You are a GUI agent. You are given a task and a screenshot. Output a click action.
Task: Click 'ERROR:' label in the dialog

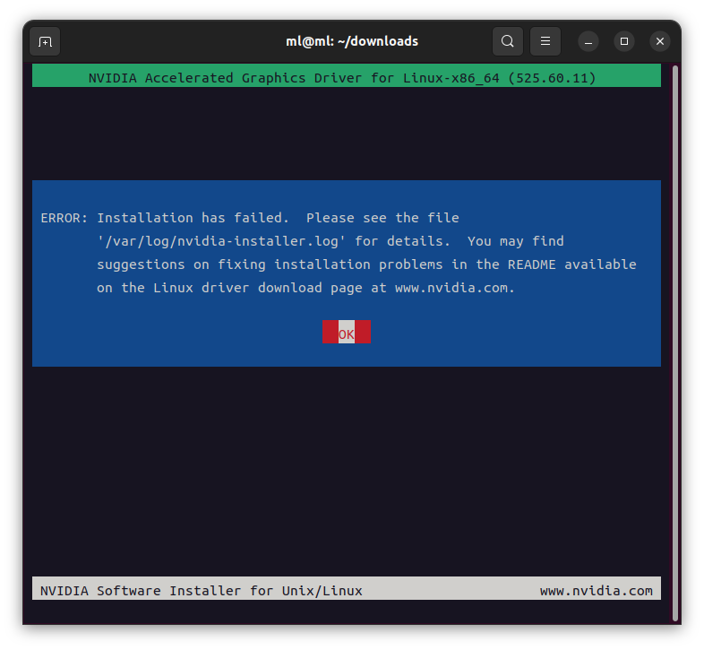[x=64, y=218]
